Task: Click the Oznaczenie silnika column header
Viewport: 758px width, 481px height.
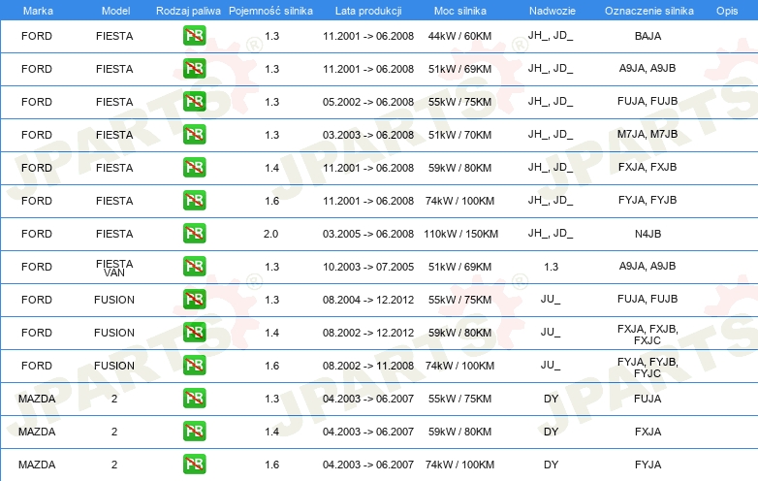Action: 647,10
